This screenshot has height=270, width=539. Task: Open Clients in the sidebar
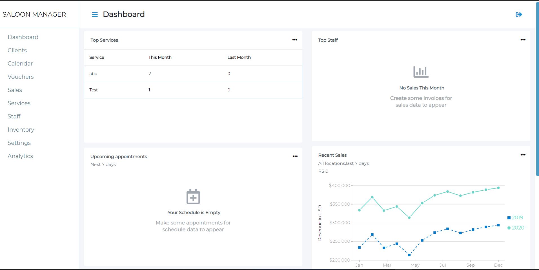click(x=17, y=50)
